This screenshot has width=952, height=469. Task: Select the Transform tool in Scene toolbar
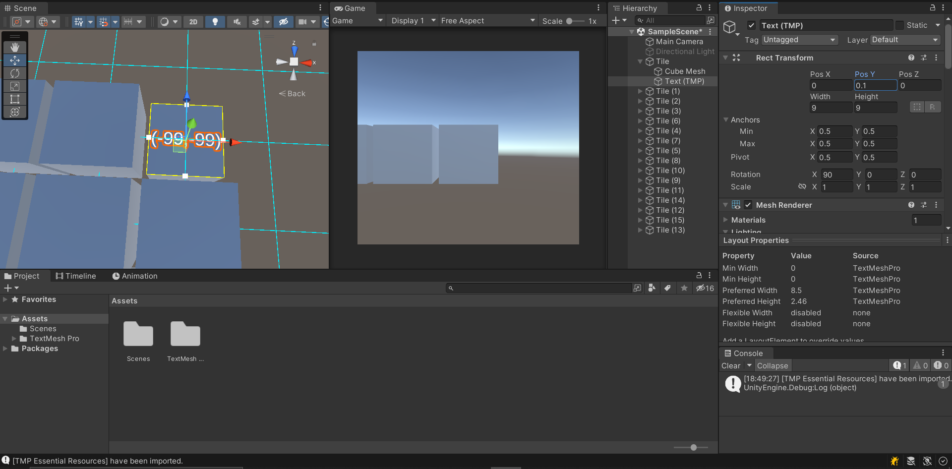pyautogui.click(x=15, y=112)
